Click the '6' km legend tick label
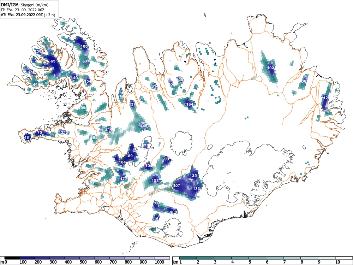Viewport: 353px width, 265px height. [x=267, y=262]
